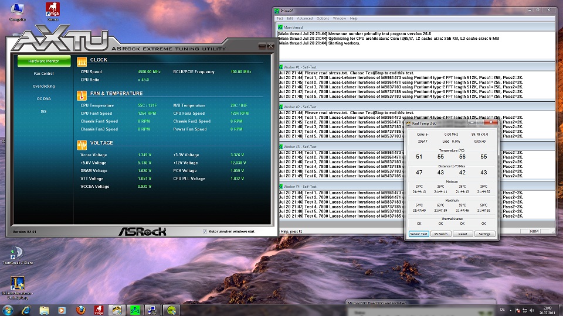Open Settings in Real Temp
The height and width of the screenshot is (316, 563).
point(484,234)
